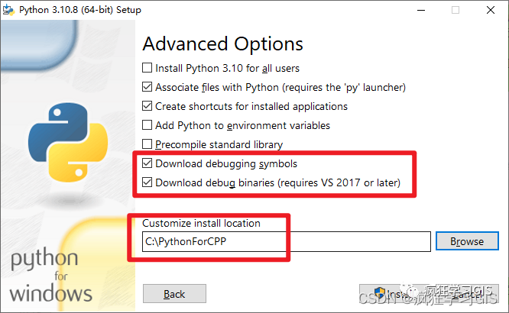The image size is (509, 313).
Task: Uncheck Create shortcuts for installed applications
Action: tap(147, 106)
